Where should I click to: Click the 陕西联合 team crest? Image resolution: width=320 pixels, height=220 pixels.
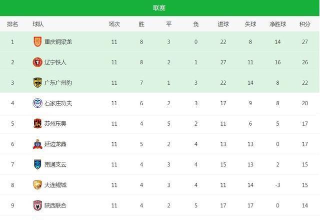click(x=37, y=205)
